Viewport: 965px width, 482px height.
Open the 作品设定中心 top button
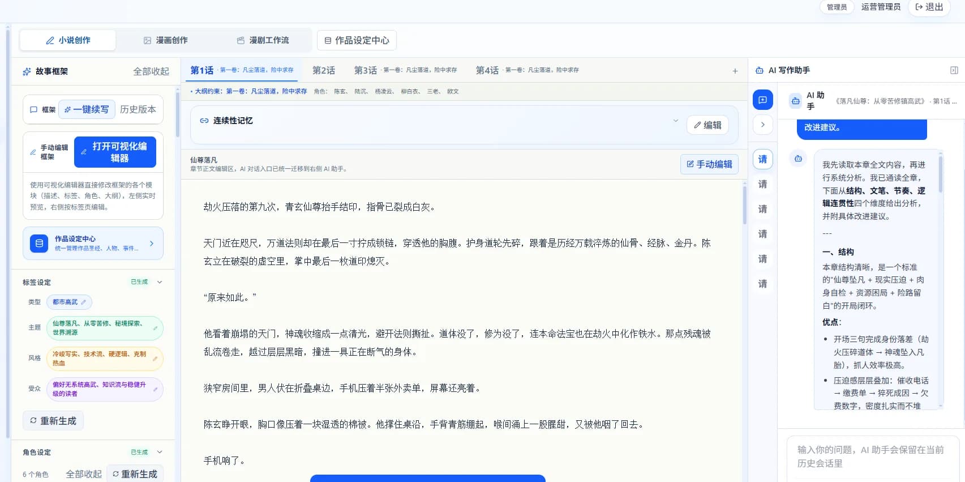tap(357, 40)
